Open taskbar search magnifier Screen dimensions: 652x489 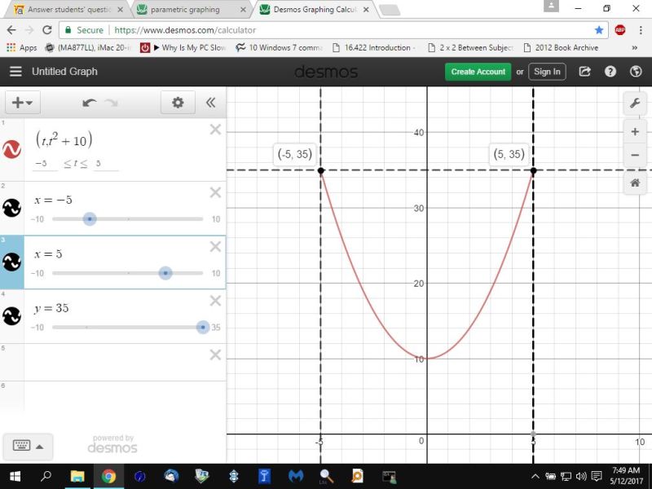pyautogui.click(x=46, y=475)
